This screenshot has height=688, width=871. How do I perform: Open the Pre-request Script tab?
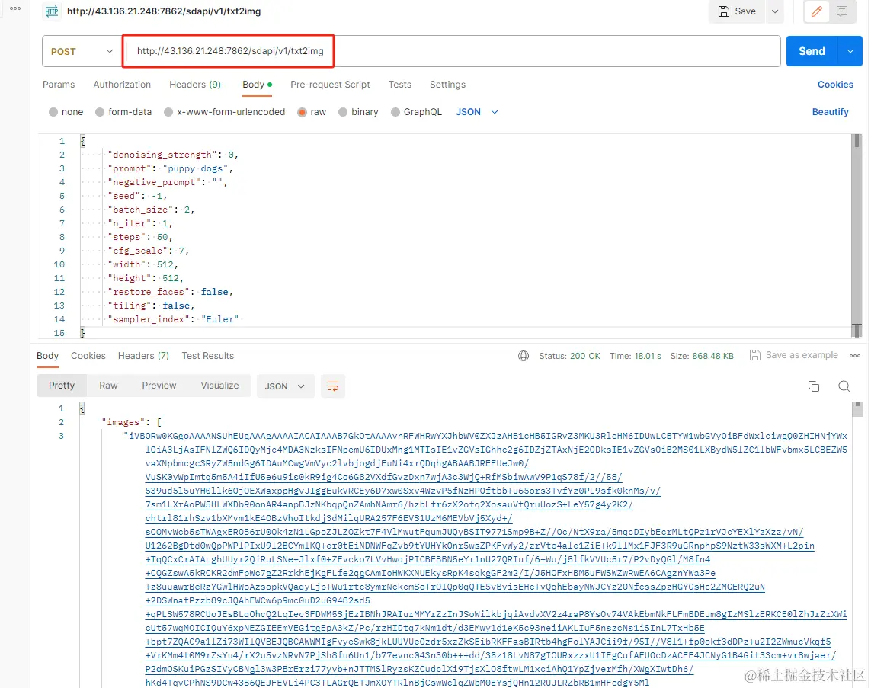coord(330,85)
